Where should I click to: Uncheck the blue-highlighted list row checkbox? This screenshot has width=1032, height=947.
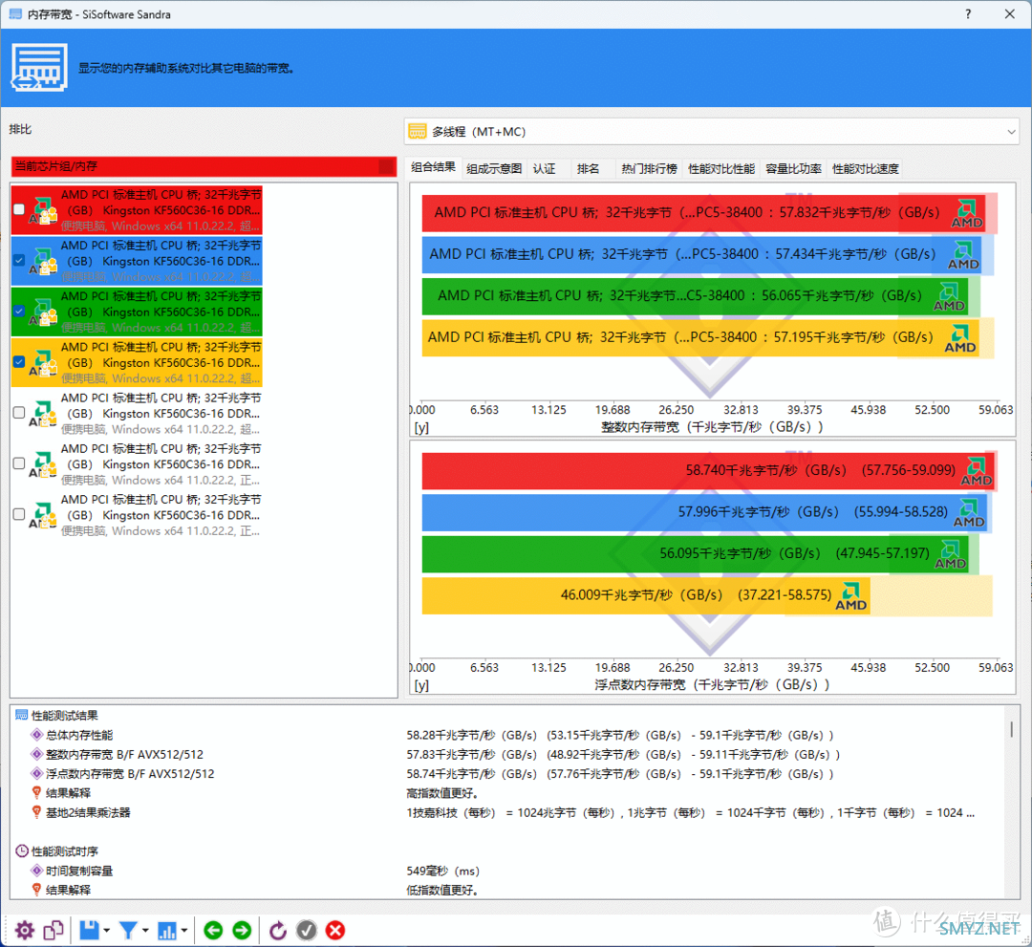19,260
